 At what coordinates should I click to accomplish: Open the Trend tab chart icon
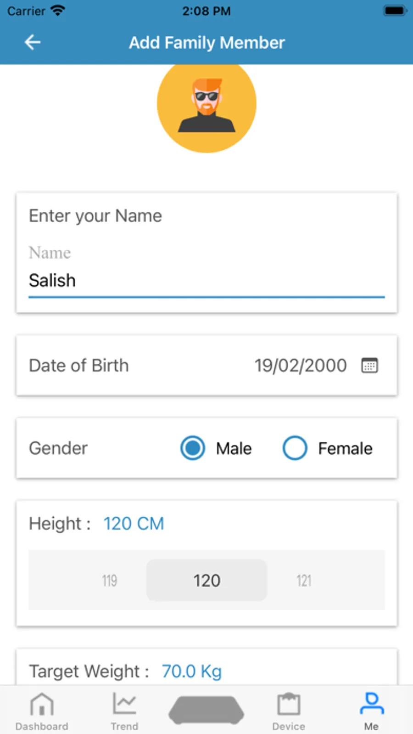coord(124,704)
